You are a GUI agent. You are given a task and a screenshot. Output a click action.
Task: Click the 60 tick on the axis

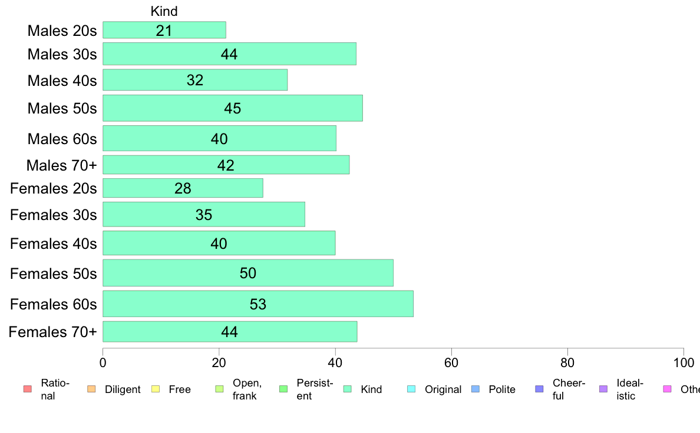coord(451,362)
